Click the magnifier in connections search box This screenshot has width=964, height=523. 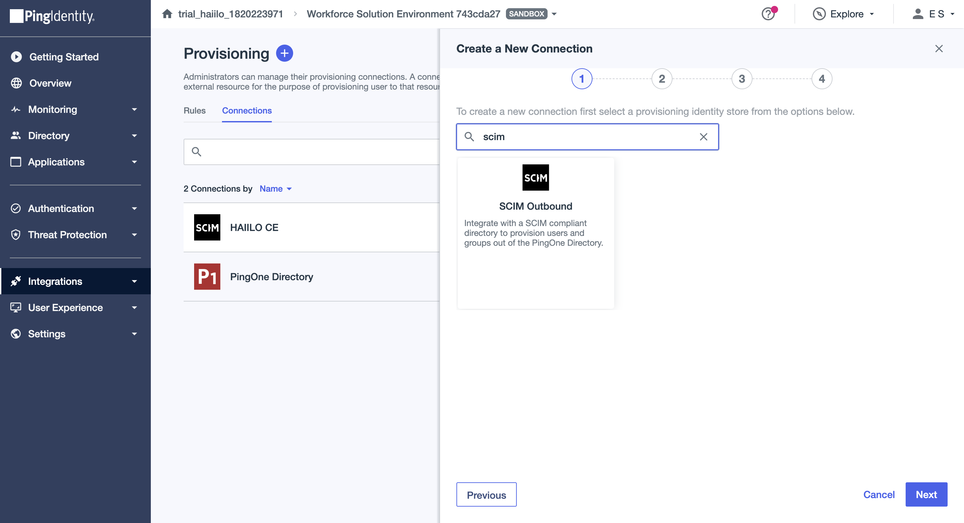(196, 152)
